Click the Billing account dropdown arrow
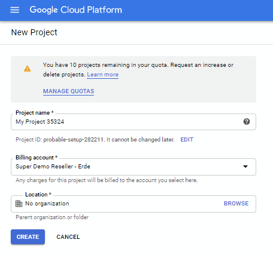Image resolution: width=273 pixels, height=258 pixels. coord(245,167)
